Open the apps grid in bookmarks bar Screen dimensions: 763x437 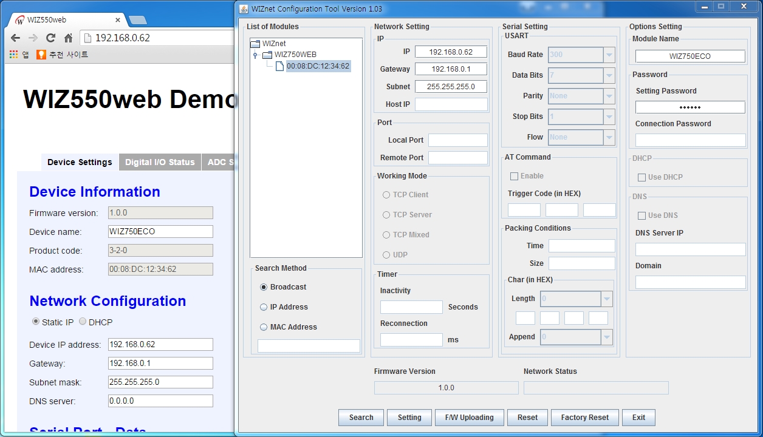[13, 55]
